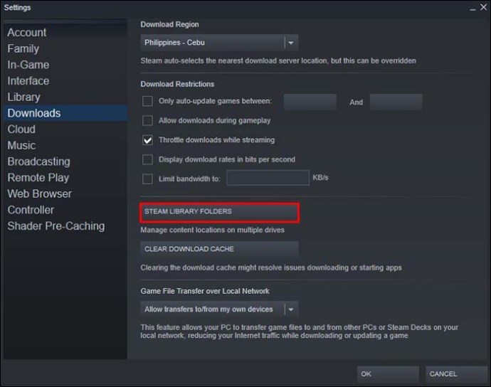Confirm settings with OK button
The width and height of the screenshot is (491, 387).
tap(388, 374)
